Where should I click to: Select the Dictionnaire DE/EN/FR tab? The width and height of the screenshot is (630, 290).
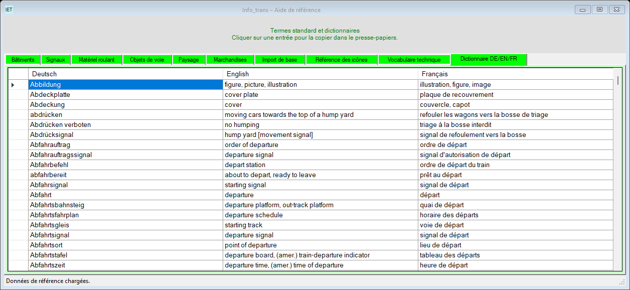489,59
